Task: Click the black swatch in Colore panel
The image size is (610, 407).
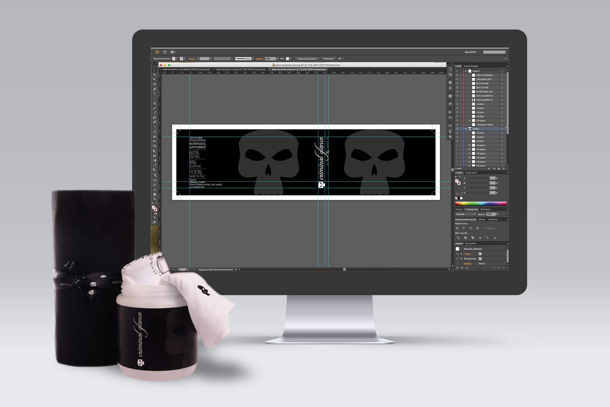Action: pos(459,198)
